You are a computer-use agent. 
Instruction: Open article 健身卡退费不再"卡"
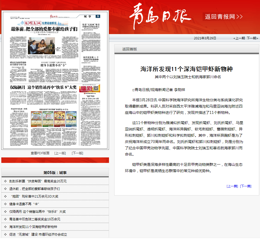(x=24, y=204)
